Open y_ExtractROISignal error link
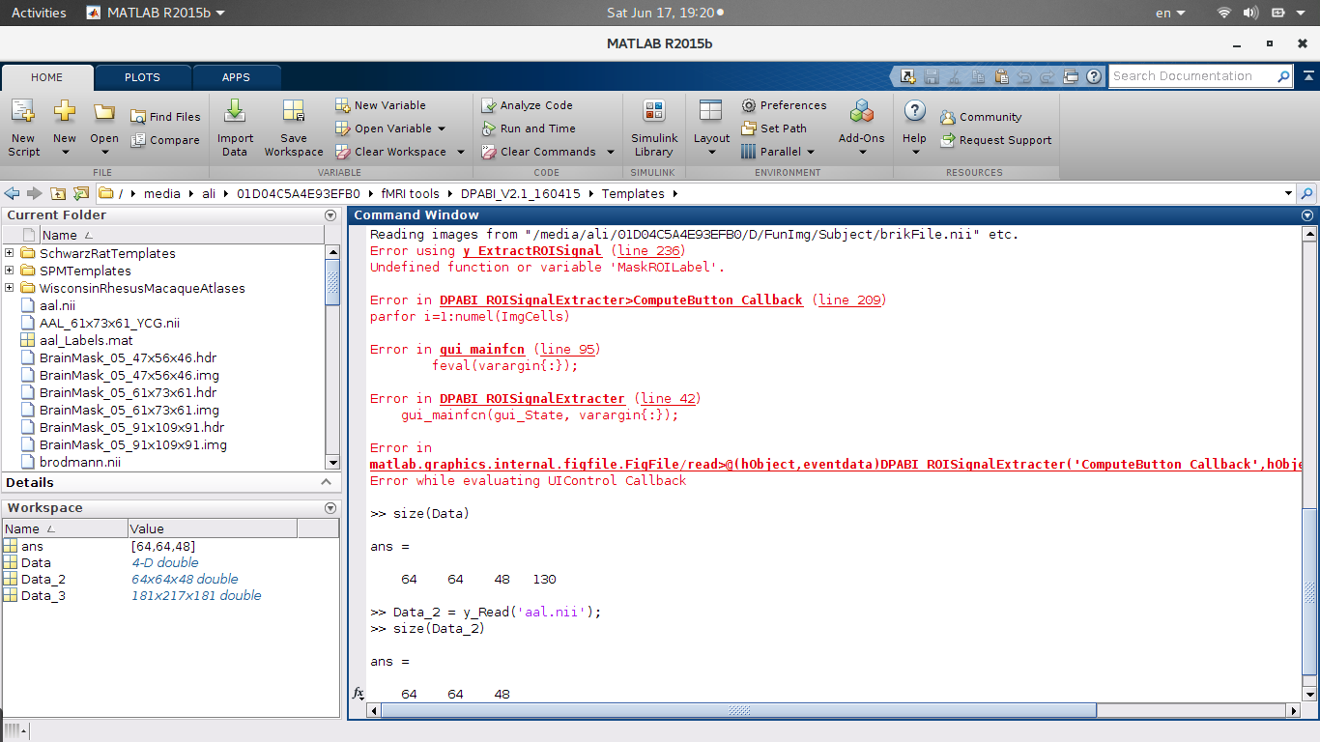This screenshot has height=742, width=1320. click(531, 251)
